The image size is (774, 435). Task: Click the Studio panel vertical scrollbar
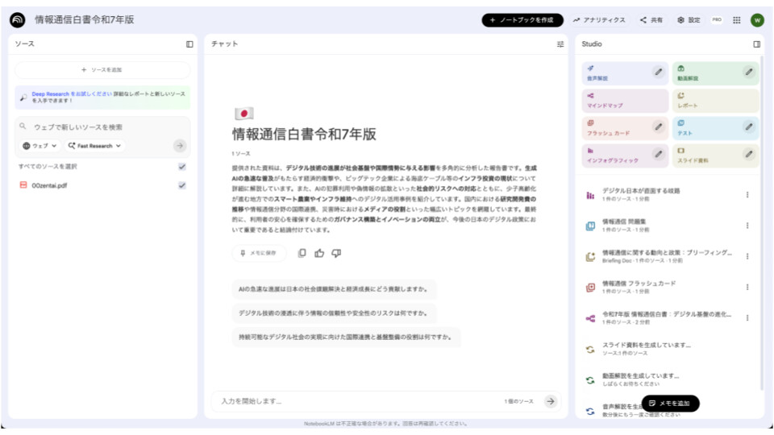click(x=761, y=222)
